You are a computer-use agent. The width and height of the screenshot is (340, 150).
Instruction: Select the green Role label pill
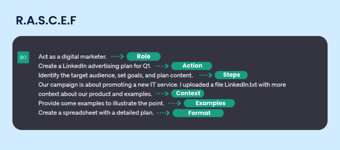click(143, 56)
